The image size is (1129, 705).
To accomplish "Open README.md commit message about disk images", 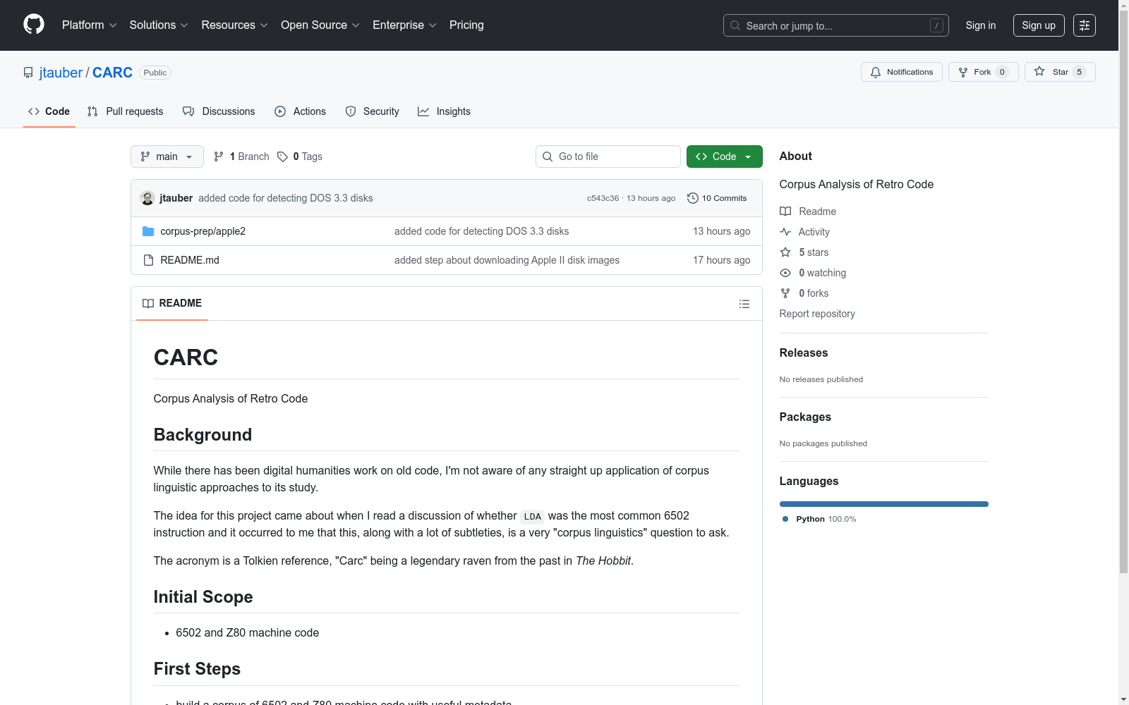I will (507, 260).
